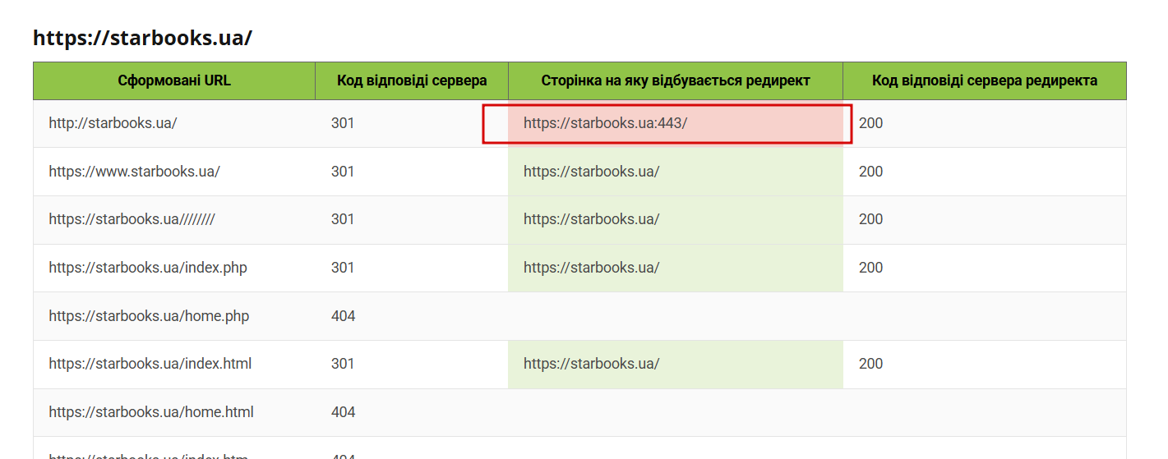Click redirect target in index.php row
Viewport: 1168px width, 459px height.
[676, 268]
